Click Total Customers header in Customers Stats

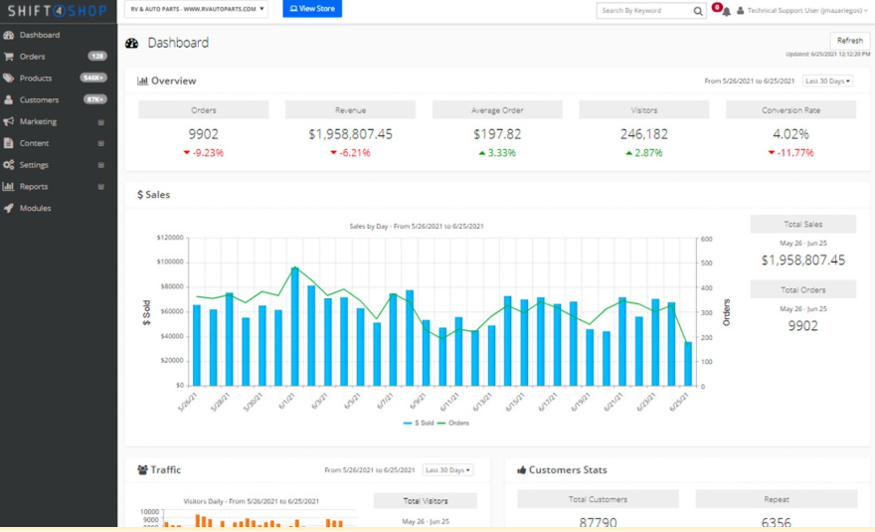pyautogui.click(x=599, y=499)
